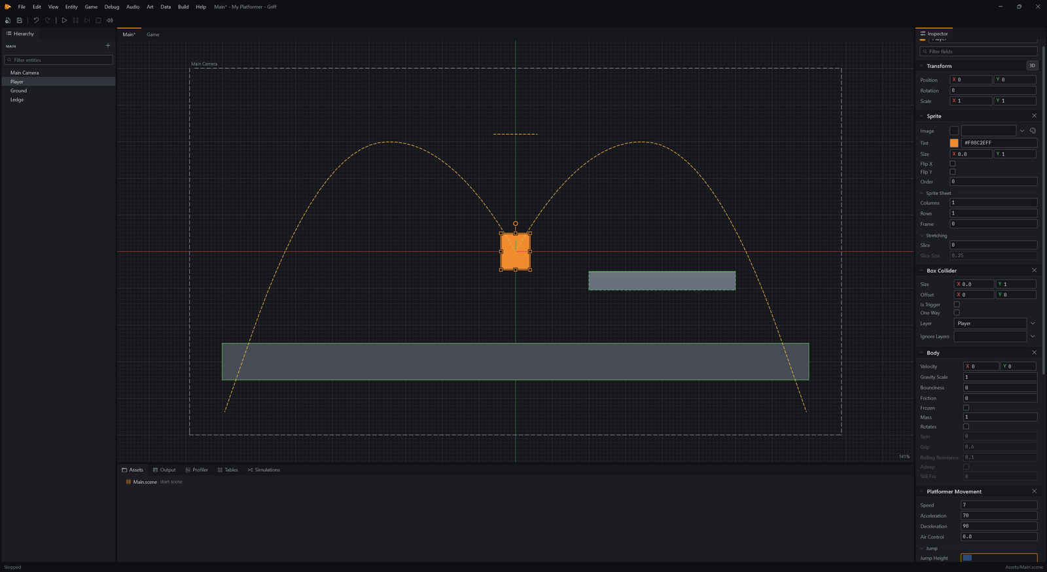Switch to the Profiler tab
The width and height of the screenshot is (1047, 572).
[x=196, y=470]
